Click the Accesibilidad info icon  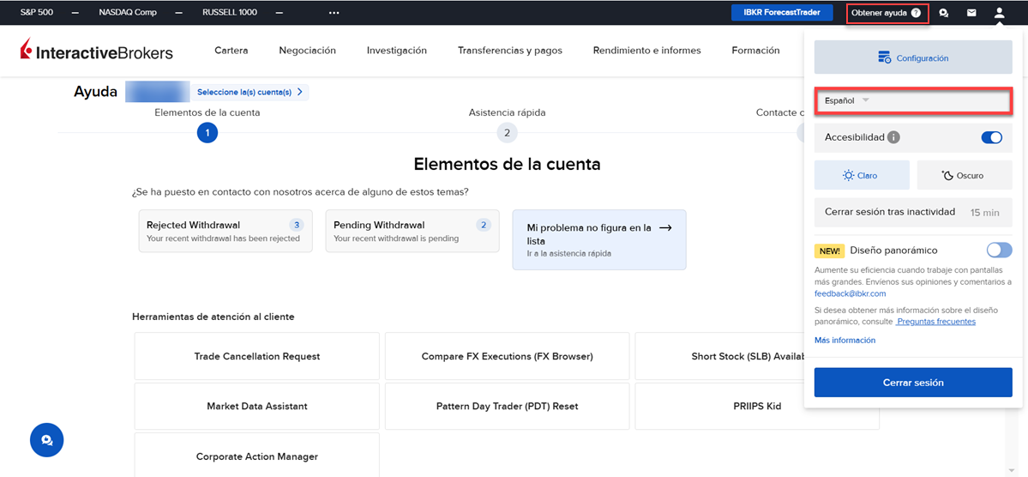point(893,138)
